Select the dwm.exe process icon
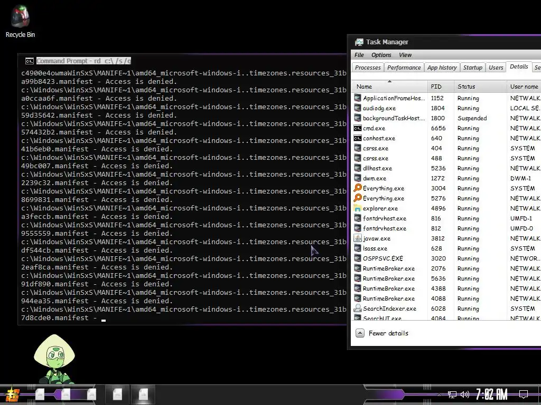The height and width of the screenshot is (405, 541). click(x=358, y=178)
